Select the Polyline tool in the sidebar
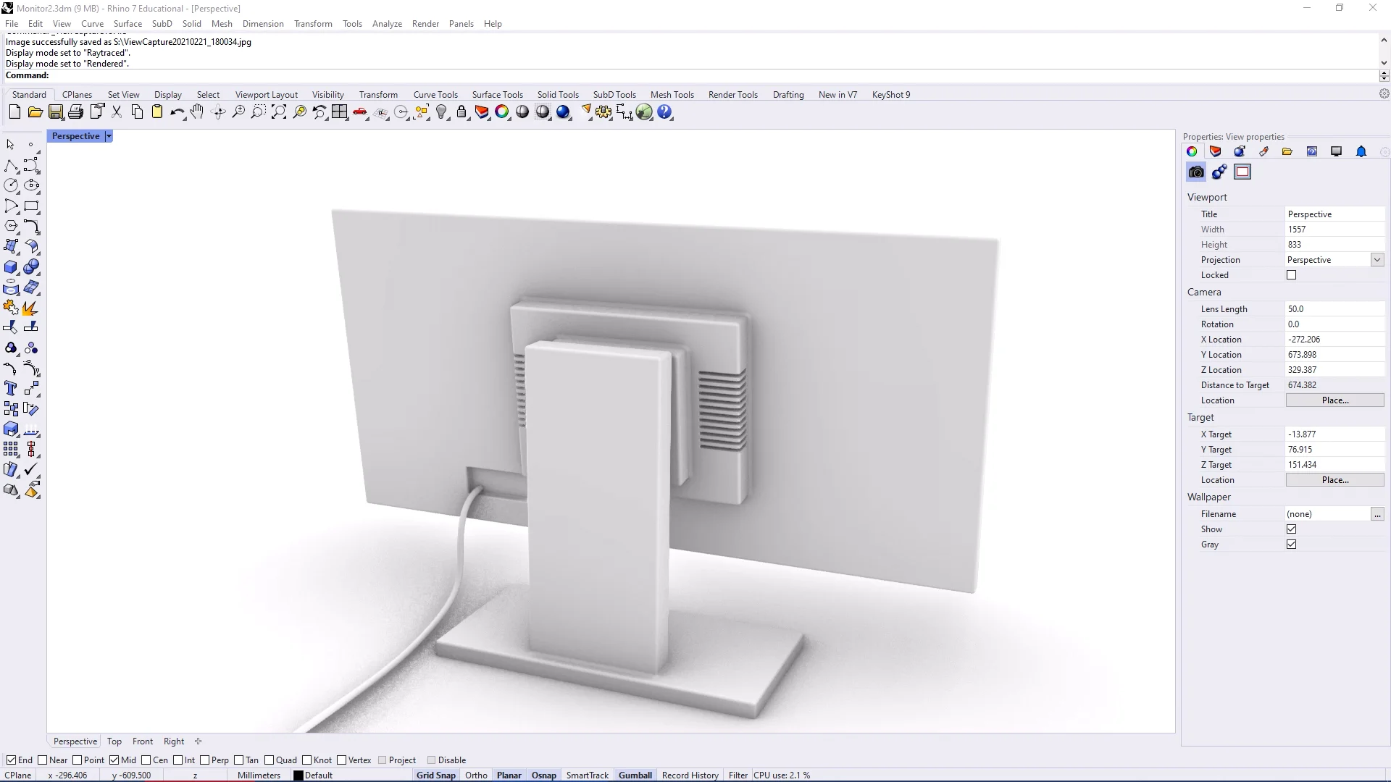 pyautogui.click(x=12, y=167)
